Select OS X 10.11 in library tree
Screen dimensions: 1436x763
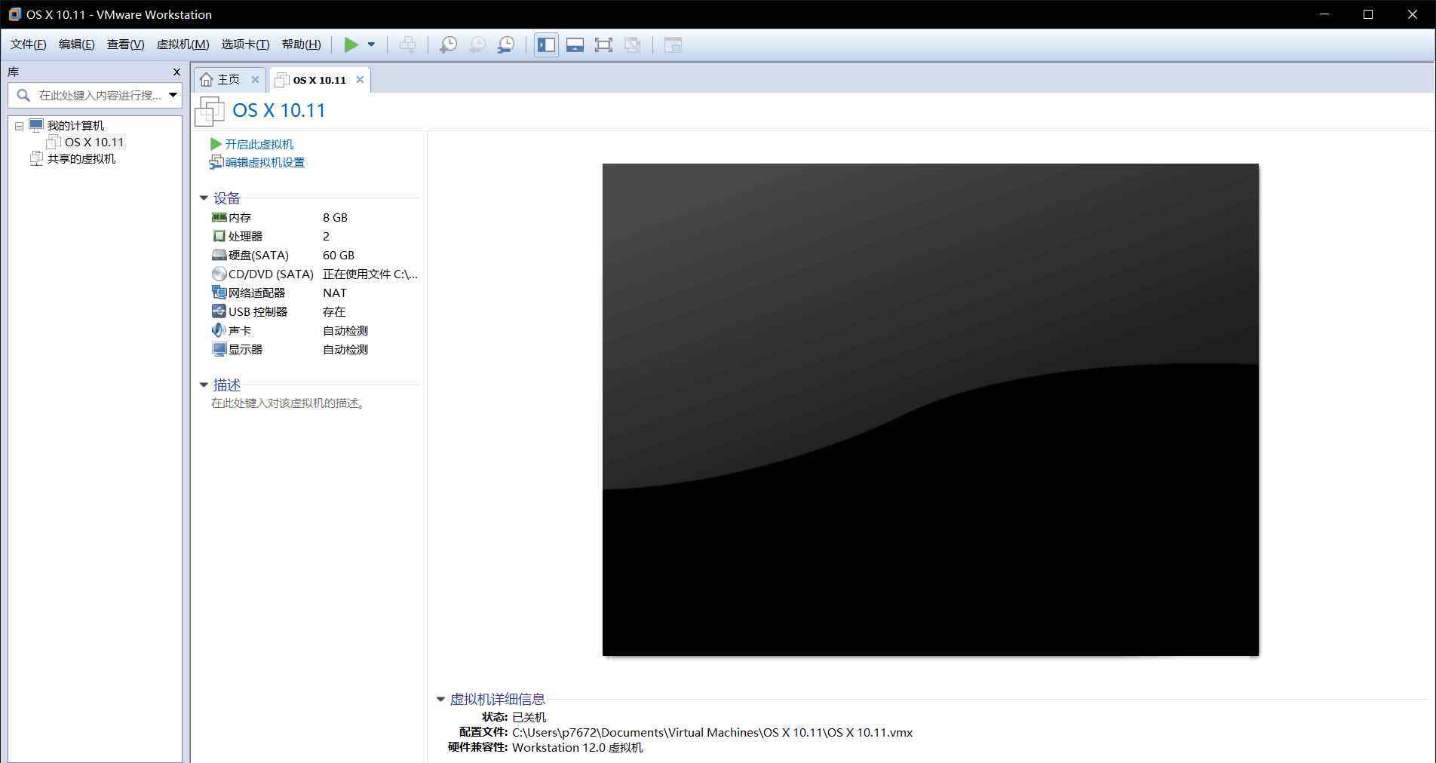(94, 142)
